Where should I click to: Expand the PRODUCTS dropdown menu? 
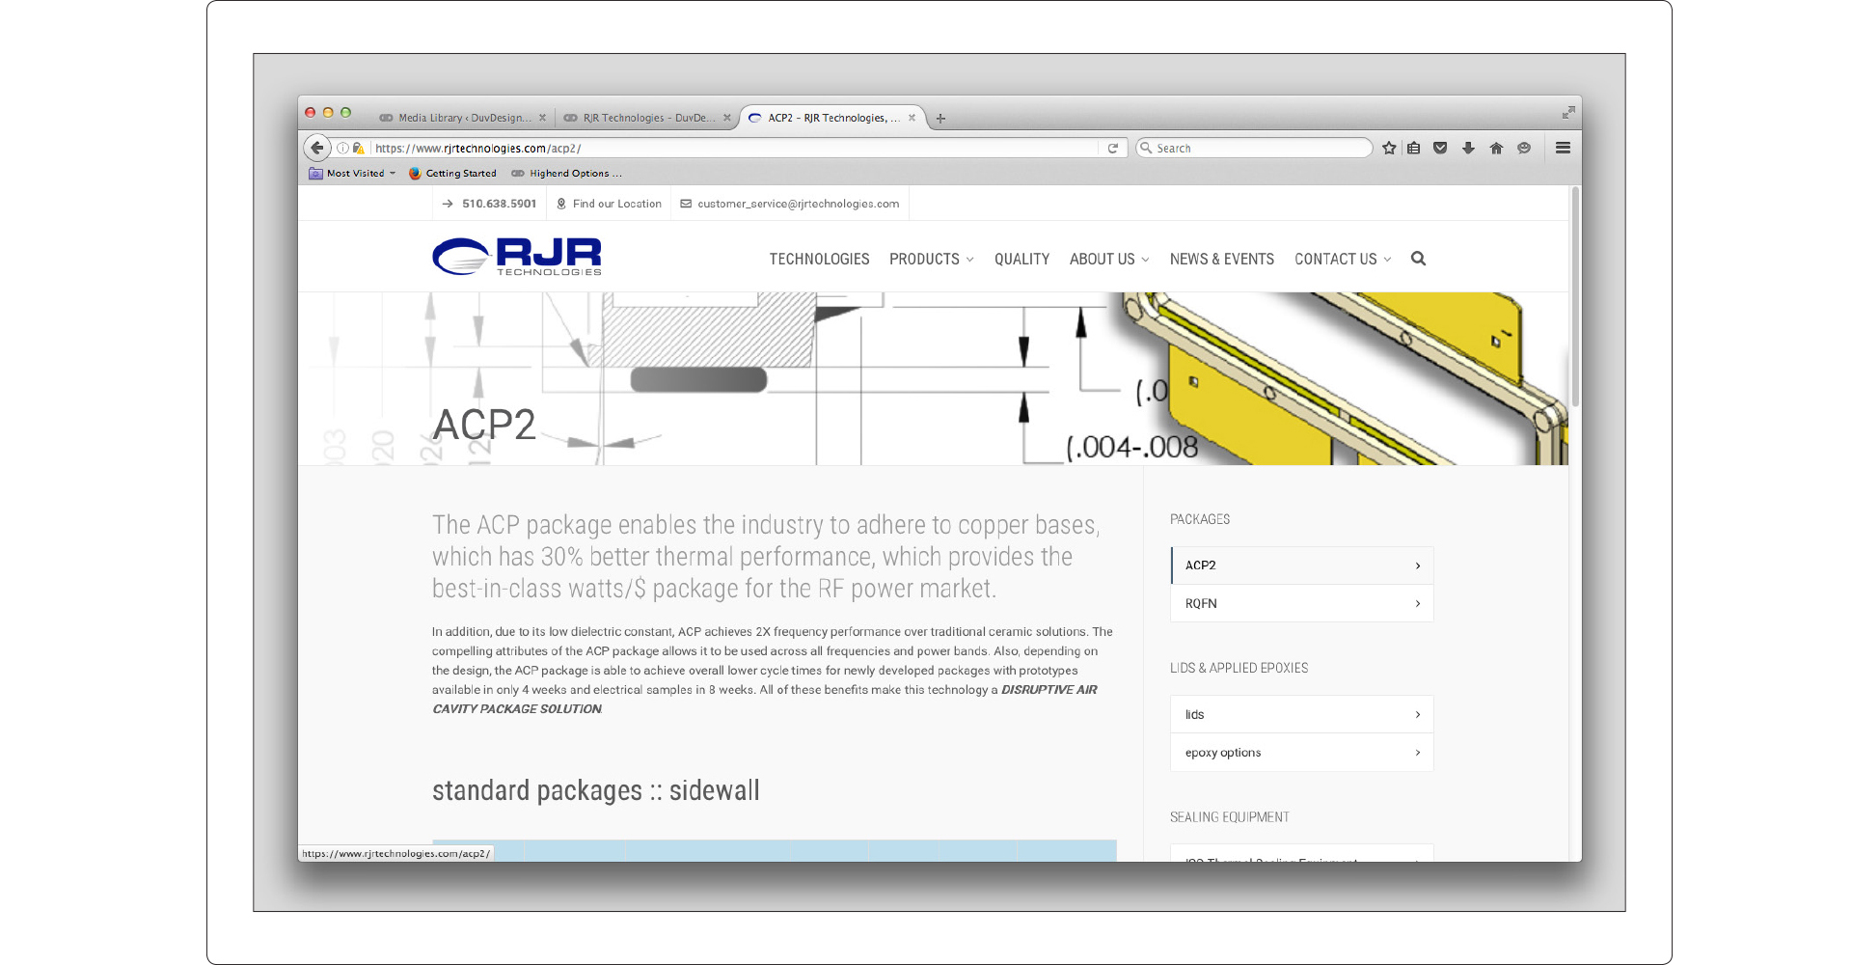(x=932, y=259)
